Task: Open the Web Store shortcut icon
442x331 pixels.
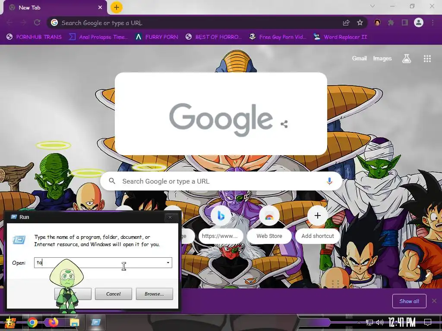Action: (x=269, y=216)
